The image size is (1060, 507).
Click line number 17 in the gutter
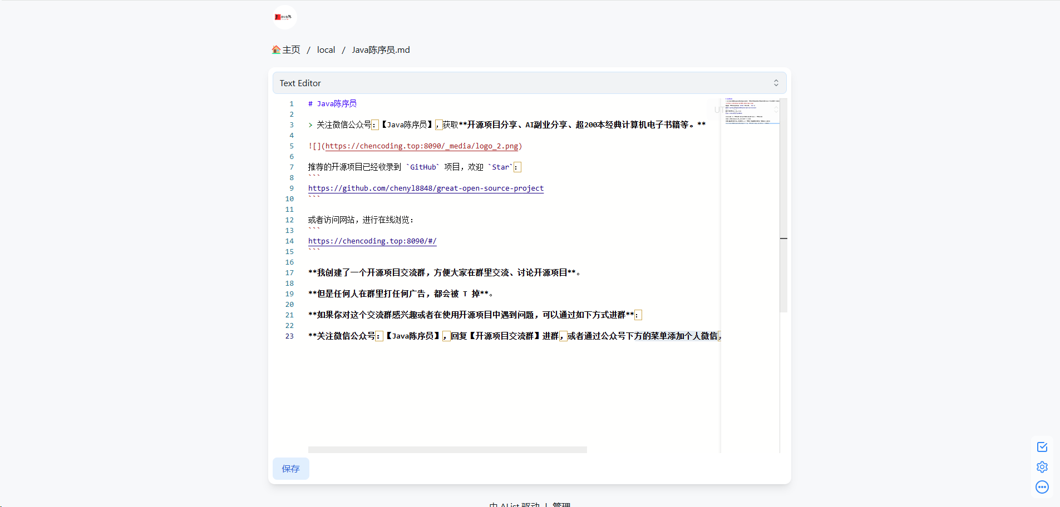(289, 273)
